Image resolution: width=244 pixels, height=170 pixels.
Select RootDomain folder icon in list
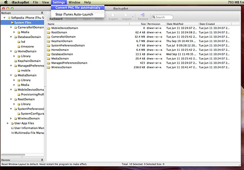[48, 33]
